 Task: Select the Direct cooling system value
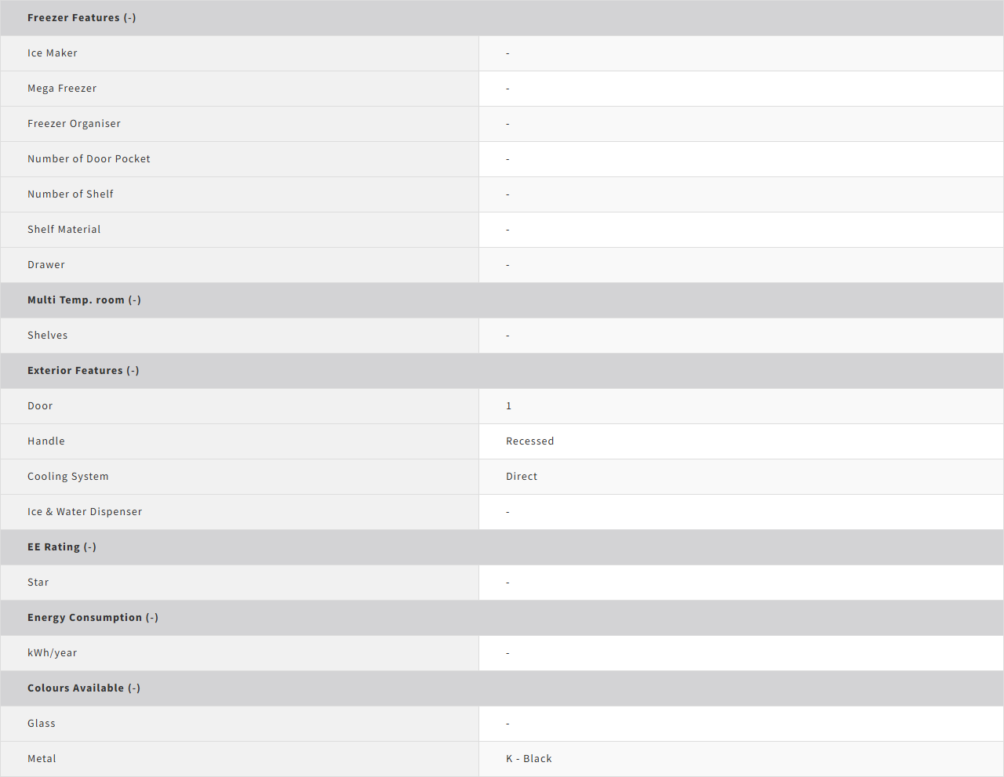[x=522, y=477]
